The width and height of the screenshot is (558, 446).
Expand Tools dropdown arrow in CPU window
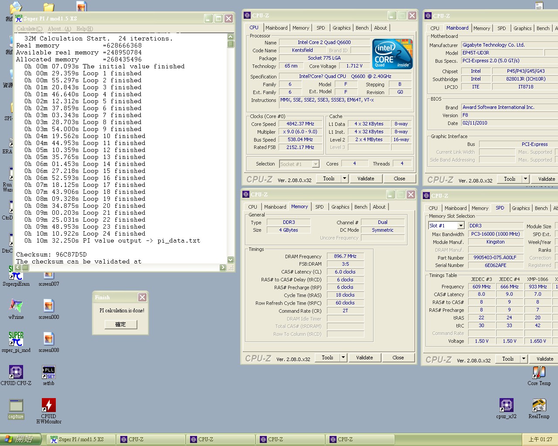click(x=344, y=179)
